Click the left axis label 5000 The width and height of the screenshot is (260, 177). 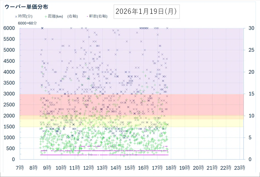point(9,50)
